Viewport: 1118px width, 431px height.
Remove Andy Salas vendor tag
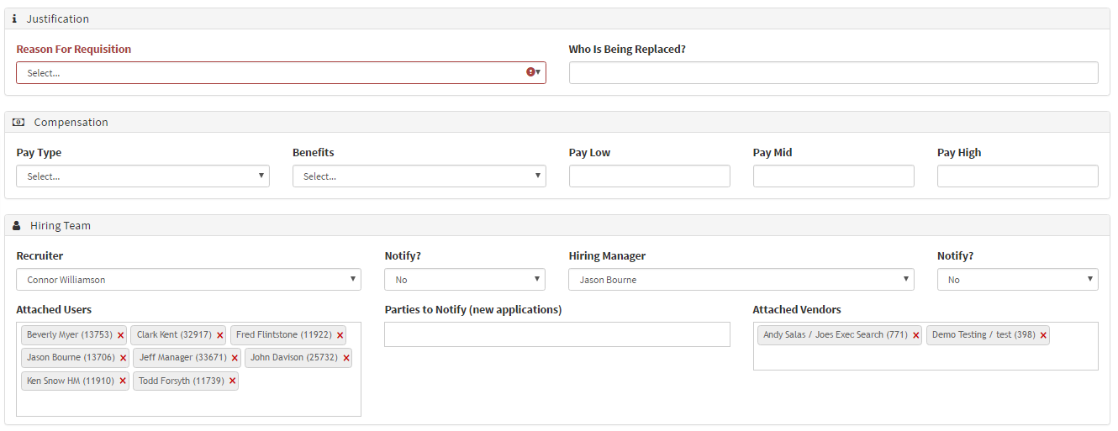[x=915, y=335]
